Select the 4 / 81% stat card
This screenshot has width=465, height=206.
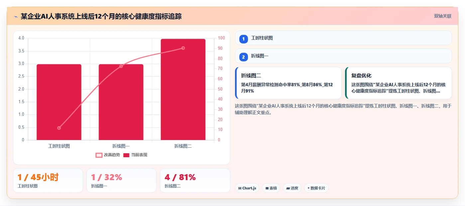[195, 180]
